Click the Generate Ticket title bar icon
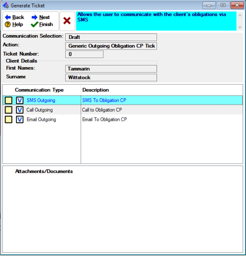The height and width of the screenshot is (256, 246). (x=6, y=5)
